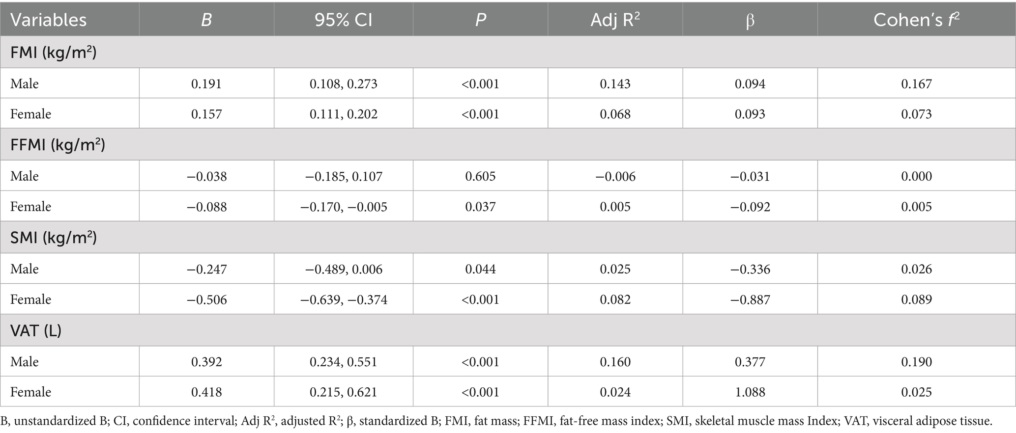Select the FMI (kg/m²) section row
1016x433 pixels.
[x=54, y=52]
